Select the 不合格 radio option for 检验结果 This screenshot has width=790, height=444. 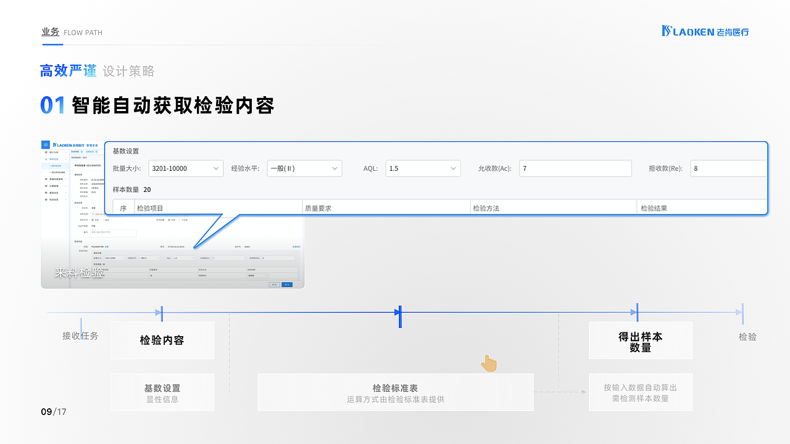point(180,220)
